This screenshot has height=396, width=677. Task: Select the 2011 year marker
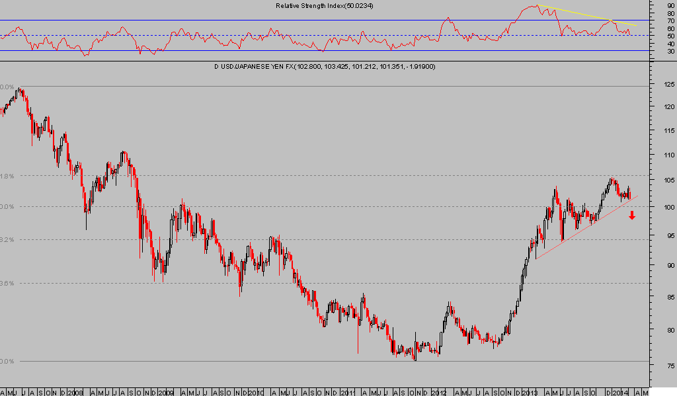[x=347, y=391]
